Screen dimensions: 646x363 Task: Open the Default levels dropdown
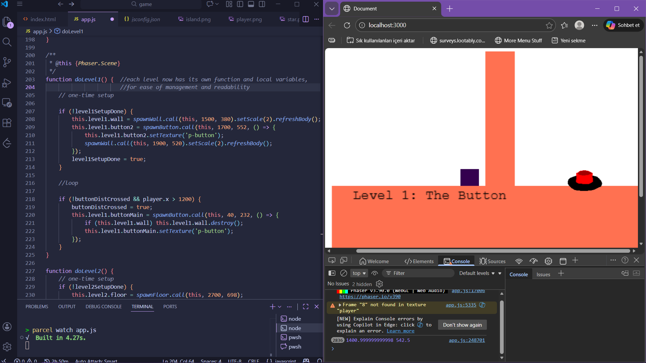[477, 273]
